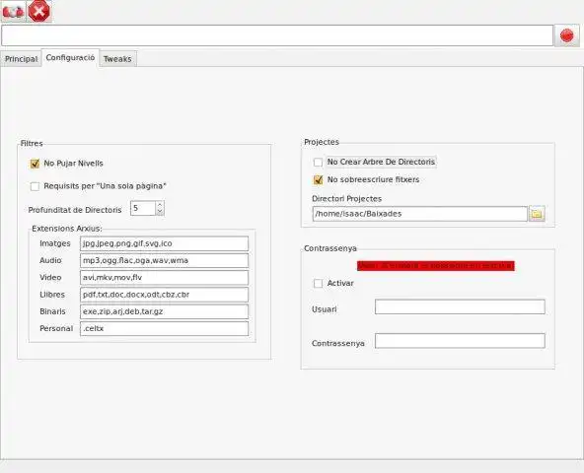
Task: Click the Llibres extensions field
Action: tap(164, 295)
